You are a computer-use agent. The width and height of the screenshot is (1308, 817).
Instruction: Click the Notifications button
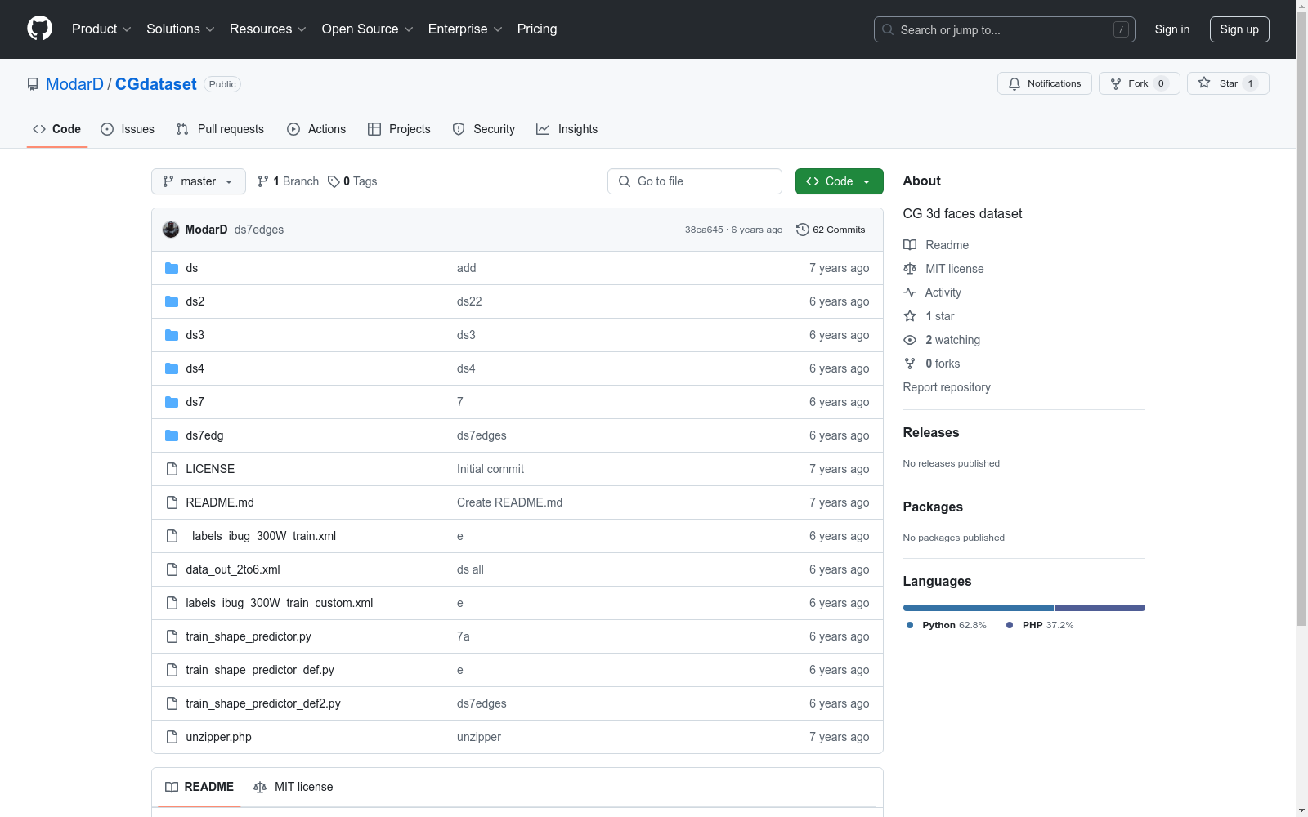click(1045, 83)
